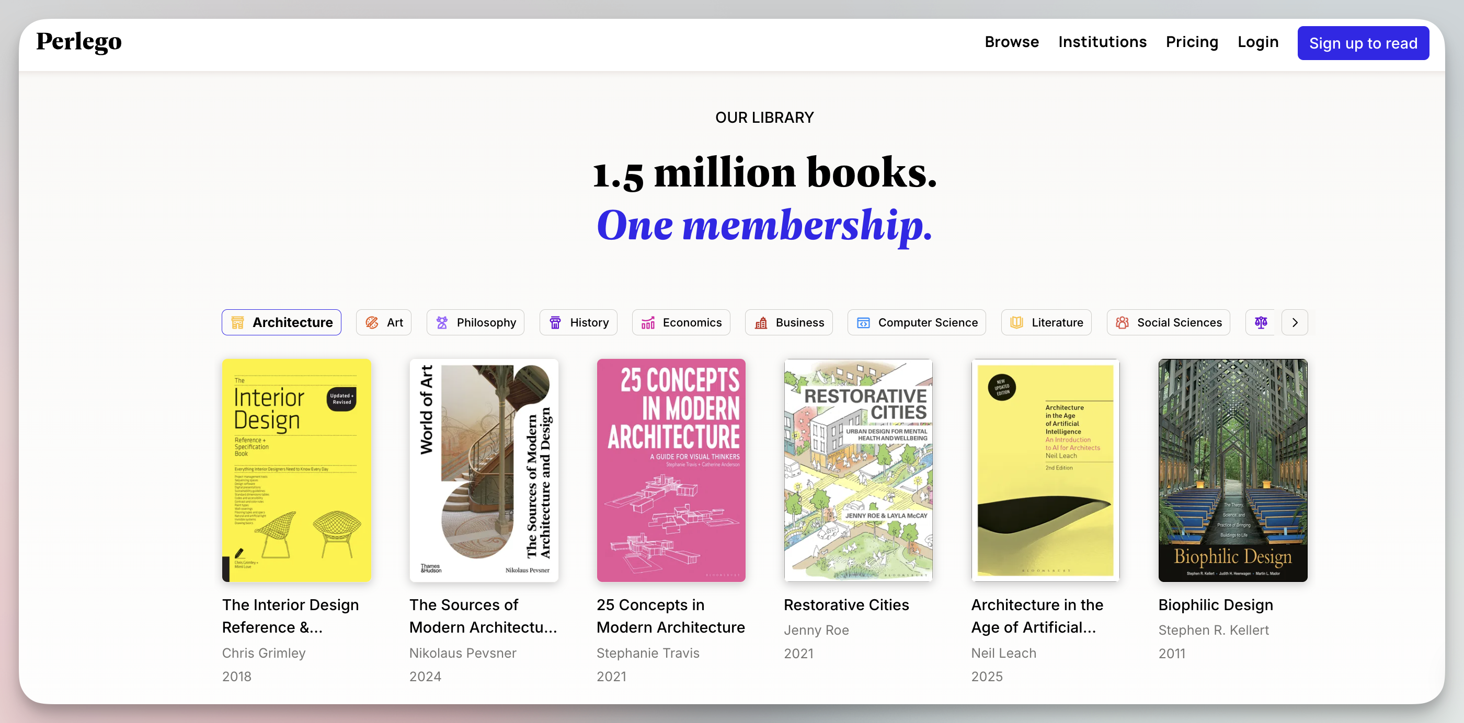Screen dimensions: 1464x723
Task: Go to the Institutions page
Action: click(1102, 42)
